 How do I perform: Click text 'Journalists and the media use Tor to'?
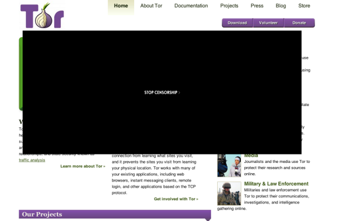[x=277, y=162]
